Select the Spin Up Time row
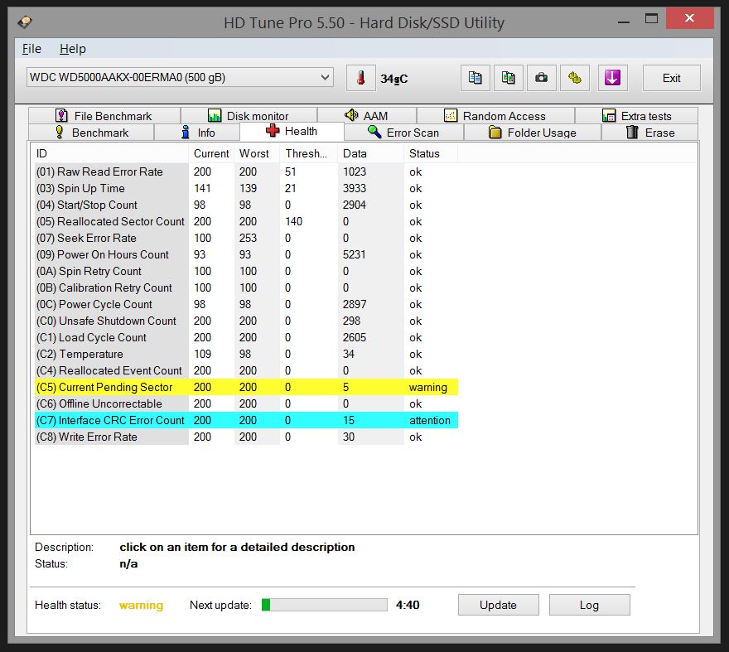Viewport: 729px width, 652px height. [x=246, y=188]
